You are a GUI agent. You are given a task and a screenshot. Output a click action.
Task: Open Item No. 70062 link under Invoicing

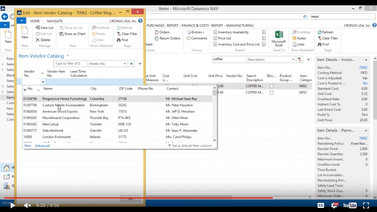[363, 68]
